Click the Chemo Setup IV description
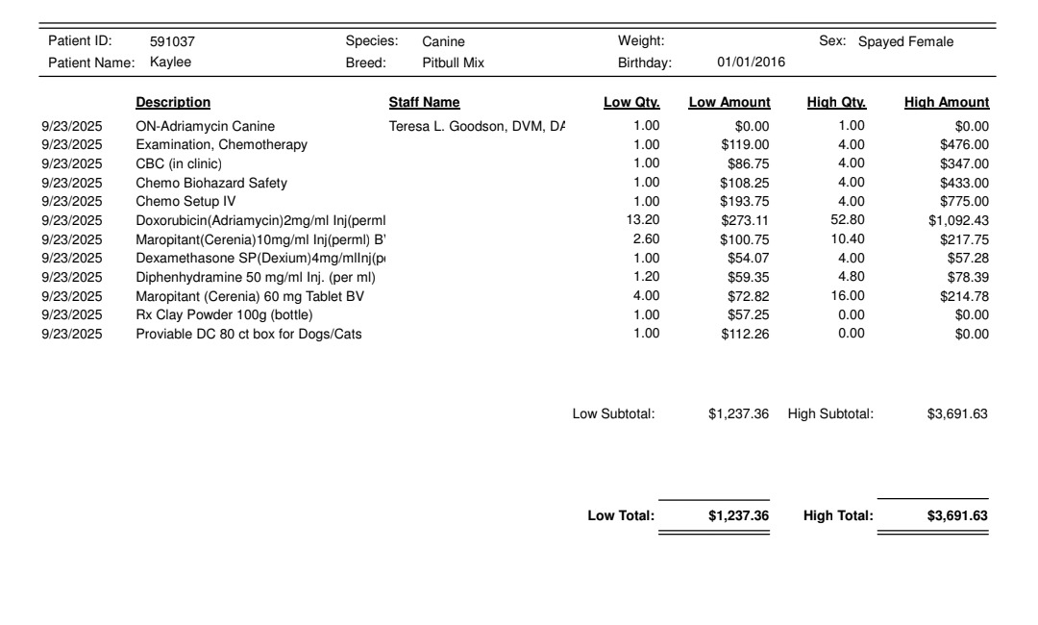This screenshot has width=1038, height=625. pos(185,202)
